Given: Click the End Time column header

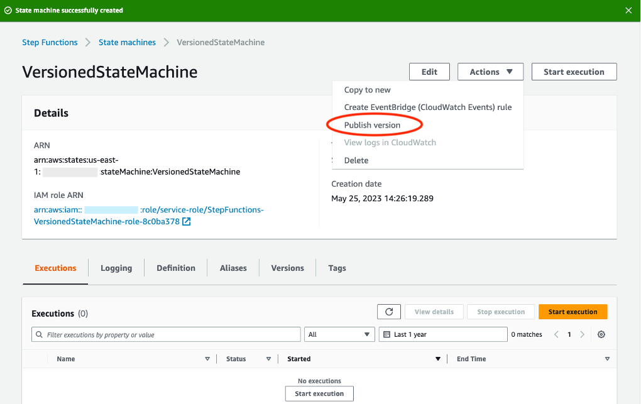Looking at the screenshot, I should (x=471, y=359).
